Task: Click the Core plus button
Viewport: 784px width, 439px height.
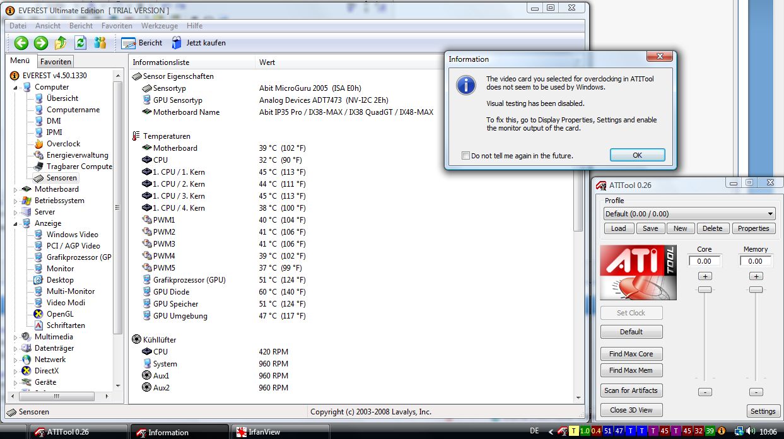Action: click(705, 276)
